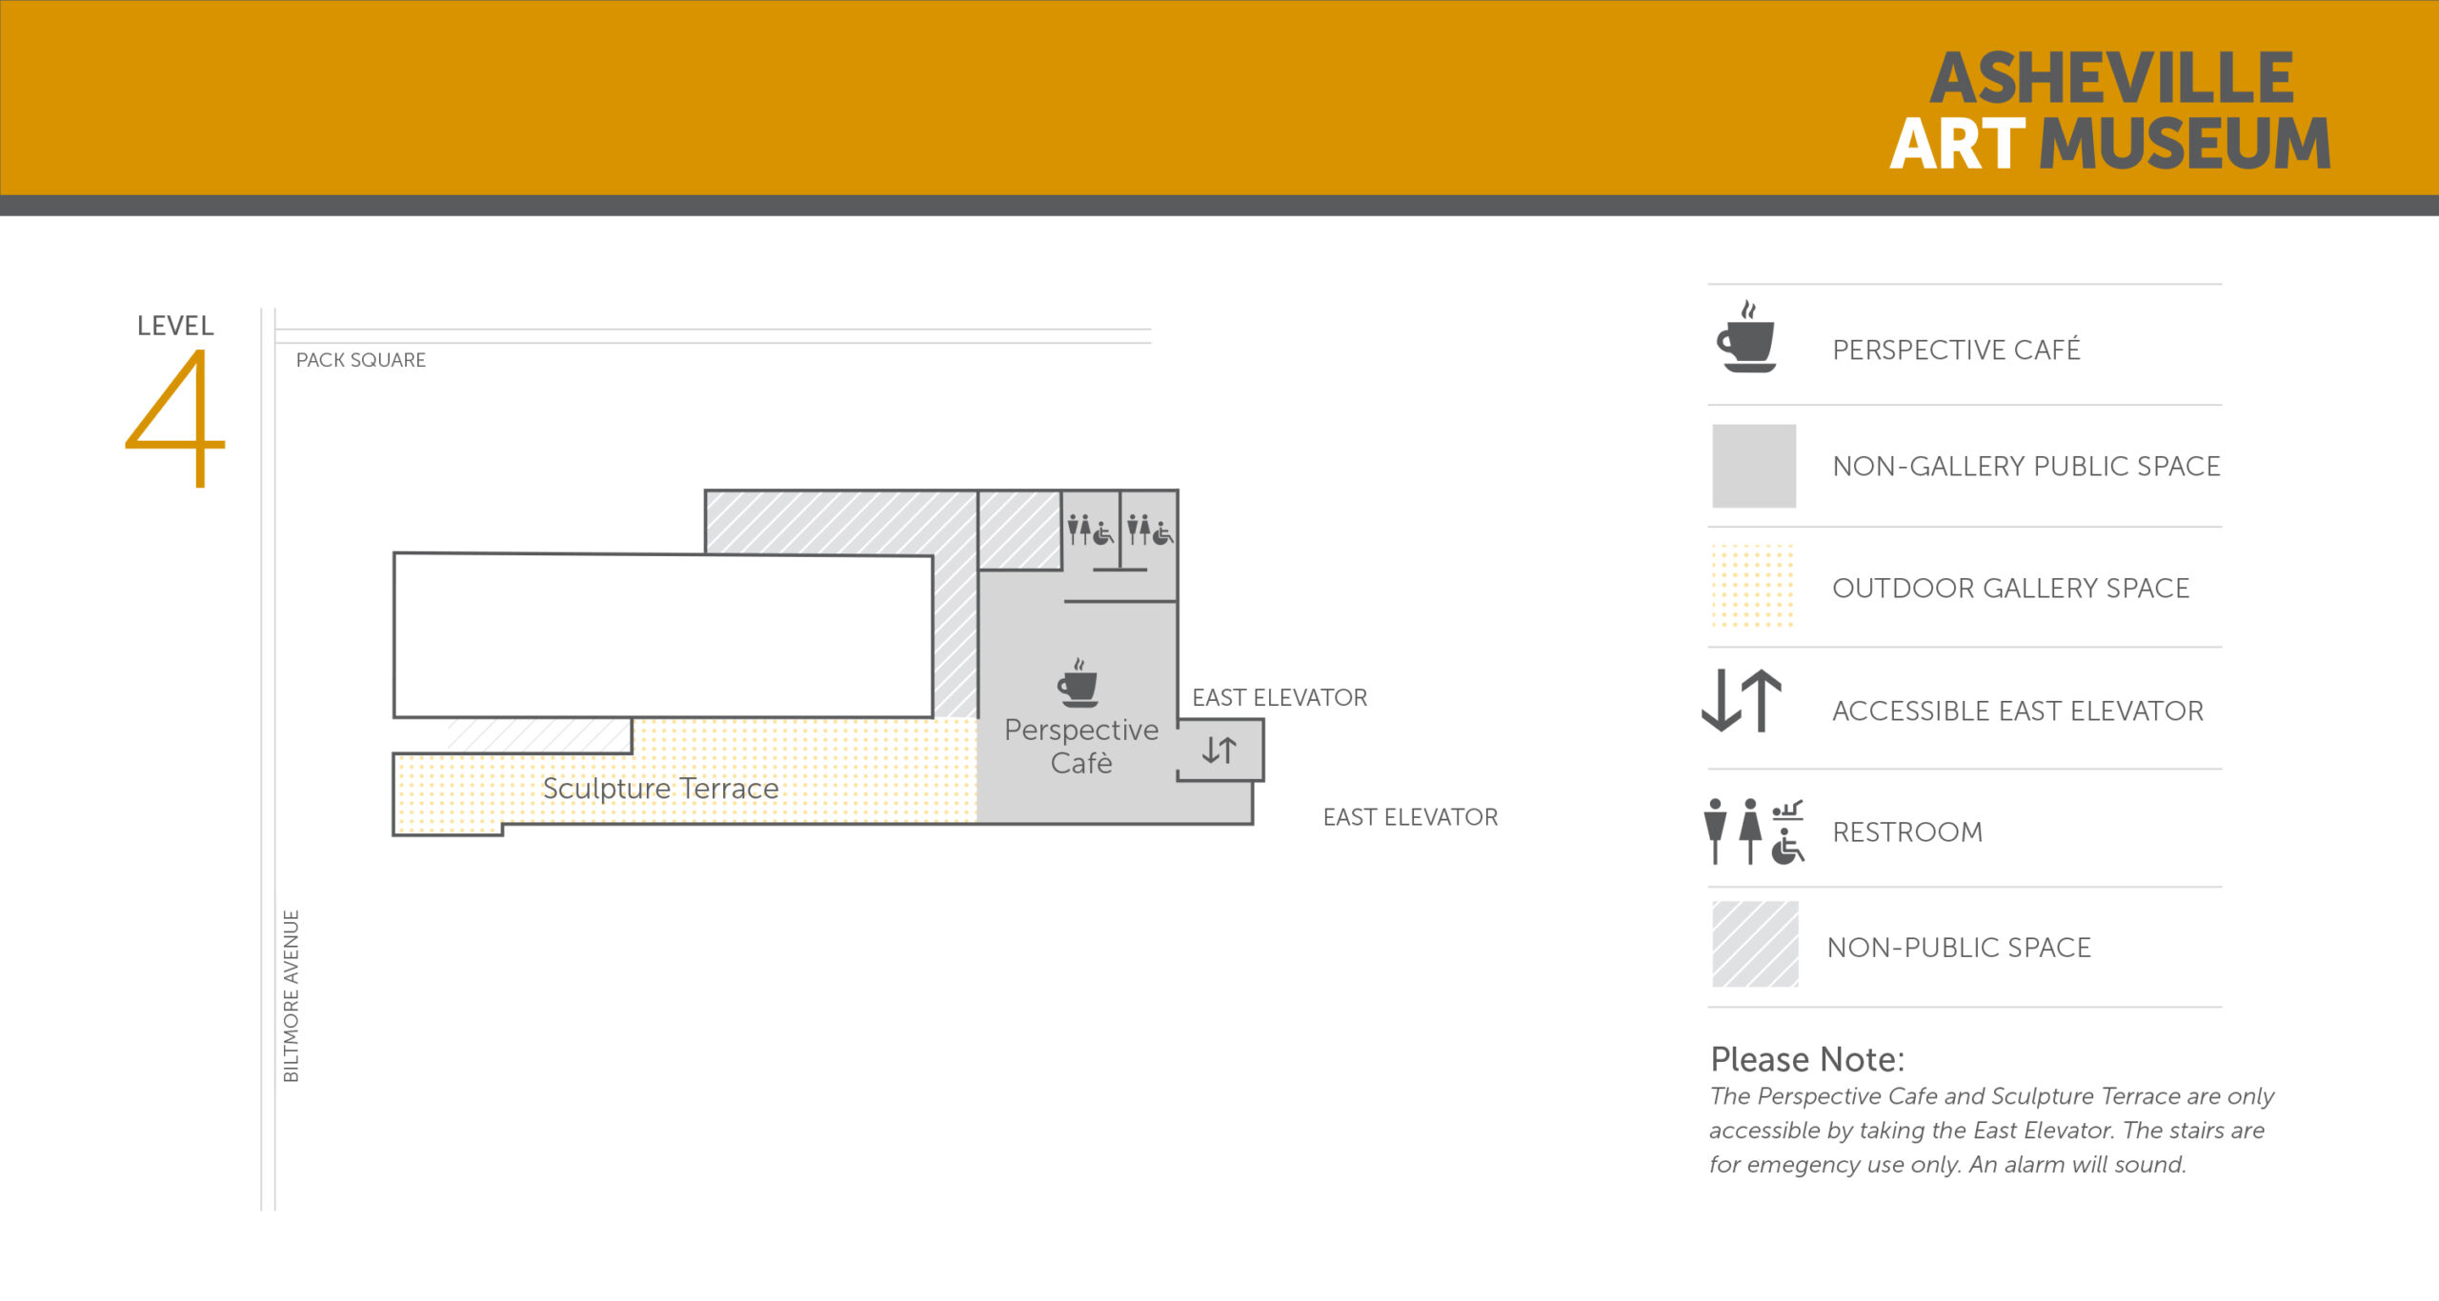The height and width of the screenshot is (1301, 2439).
Task: Click the NON-GALLERY PUBLIC SPACE legend label
Action: point(2026,466)
